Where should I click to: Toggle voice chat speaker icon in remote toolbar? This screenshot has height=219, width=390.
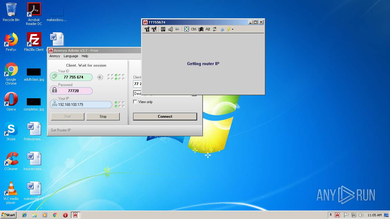click(170, 29)
